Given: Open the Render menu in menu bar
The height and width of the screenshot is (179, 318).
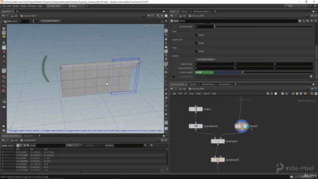Looking at the screenshot, I should click(15, 6).
